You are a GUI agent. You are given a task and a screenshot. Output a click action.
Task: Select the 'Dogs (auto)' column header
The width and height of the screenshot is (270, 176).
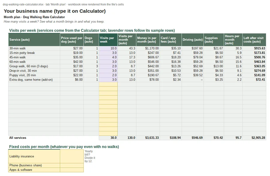91,40
